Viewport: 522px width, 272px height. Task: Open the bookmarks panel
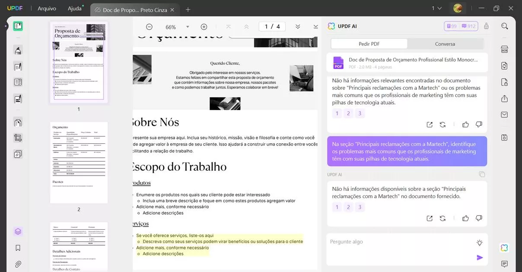(x=17, y=247)
